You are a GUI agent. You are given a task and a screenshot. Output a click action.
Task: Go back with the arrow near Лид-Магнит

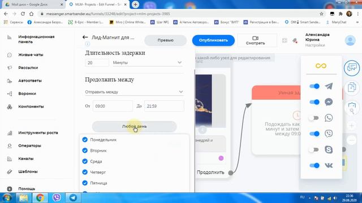pyautogui.click(x=85, y=37)
